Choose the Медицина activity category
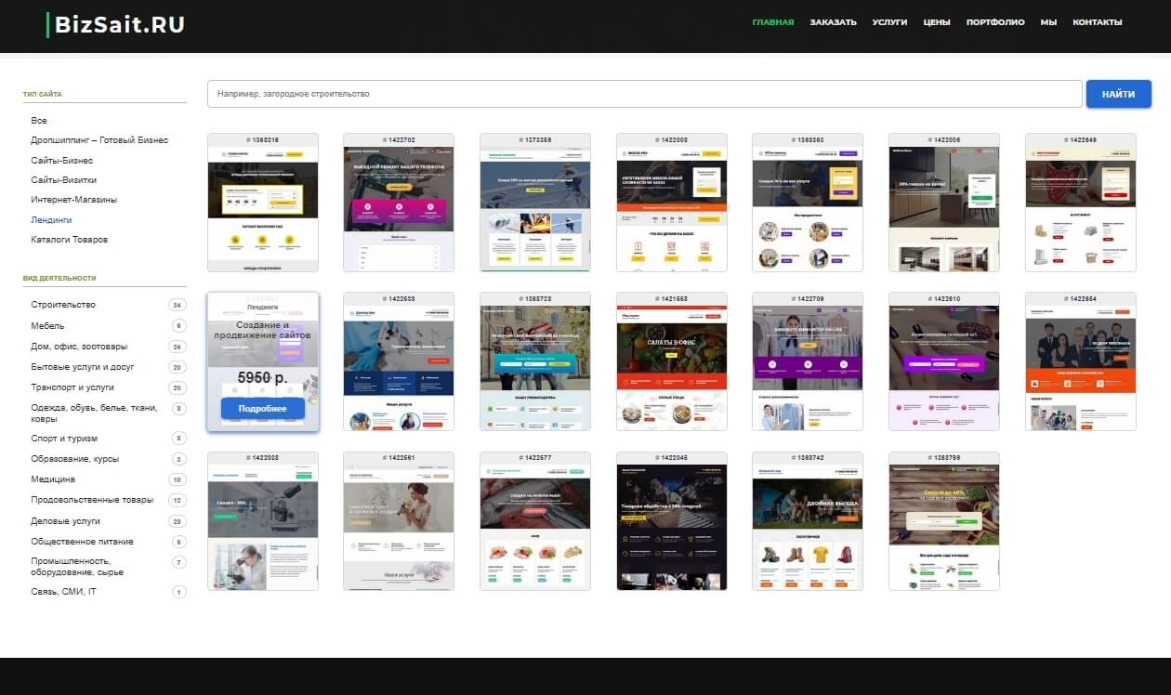Viewport: 1171px width, 695px height. click(53, 479)
